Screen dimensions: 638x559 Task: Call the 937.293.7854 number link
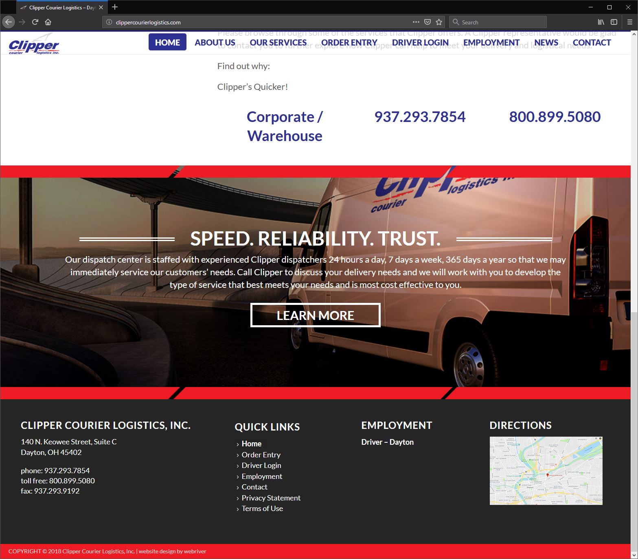[x=420, y=117]
